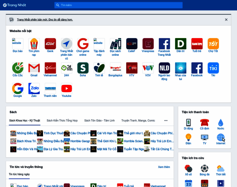Open the Tuyển Tập Ngu... book link
This screenshot has height=187, width=237.
(x=134, y=149)
